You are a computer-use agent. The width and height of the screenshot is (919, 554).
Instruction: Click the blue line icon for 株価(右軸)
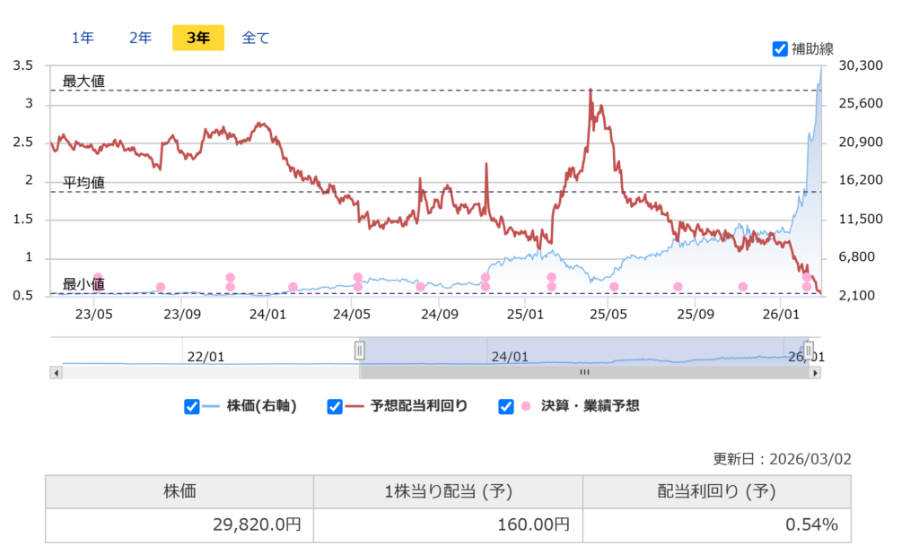(212, 406)
